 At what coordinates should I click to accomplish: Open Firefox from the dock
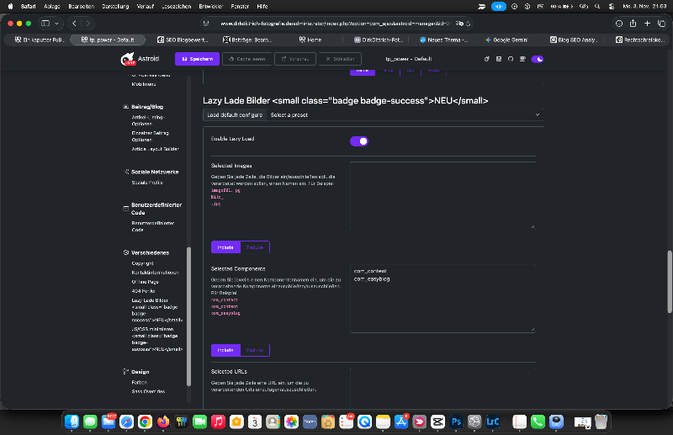coord(162,421)
